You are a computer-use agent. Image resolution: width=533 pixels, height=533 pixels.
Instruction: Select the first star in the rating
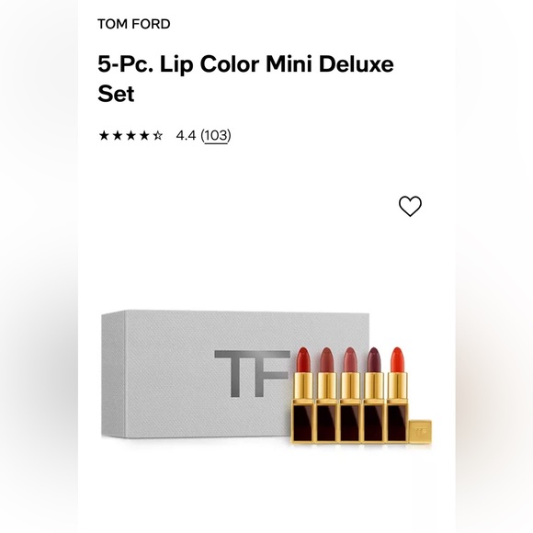tap(104, 136)
